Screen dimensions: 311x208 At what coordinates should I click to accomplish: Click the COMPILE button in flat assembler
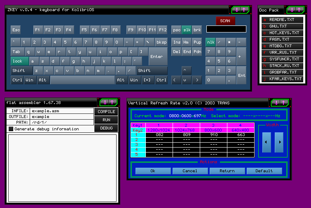(x=106, y=112)
